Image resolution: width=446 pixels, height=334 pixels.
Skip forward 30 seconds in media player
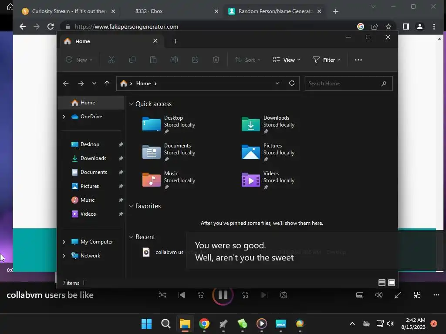(x=245, y=295)
